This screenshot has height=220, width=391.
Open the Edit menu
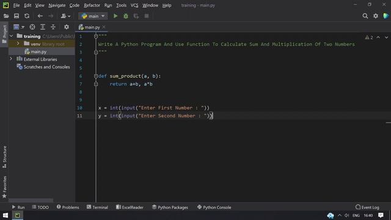27,5
